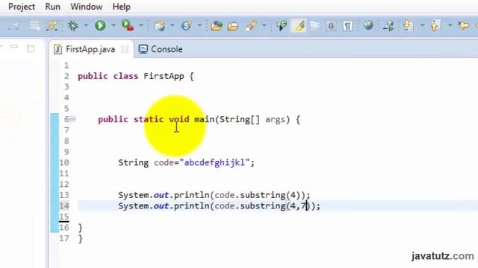The height and width of the screenshot is (268, 478).
Task: Toggle Mark Occurrences highlighter
Action: click(x=299, y=26)
